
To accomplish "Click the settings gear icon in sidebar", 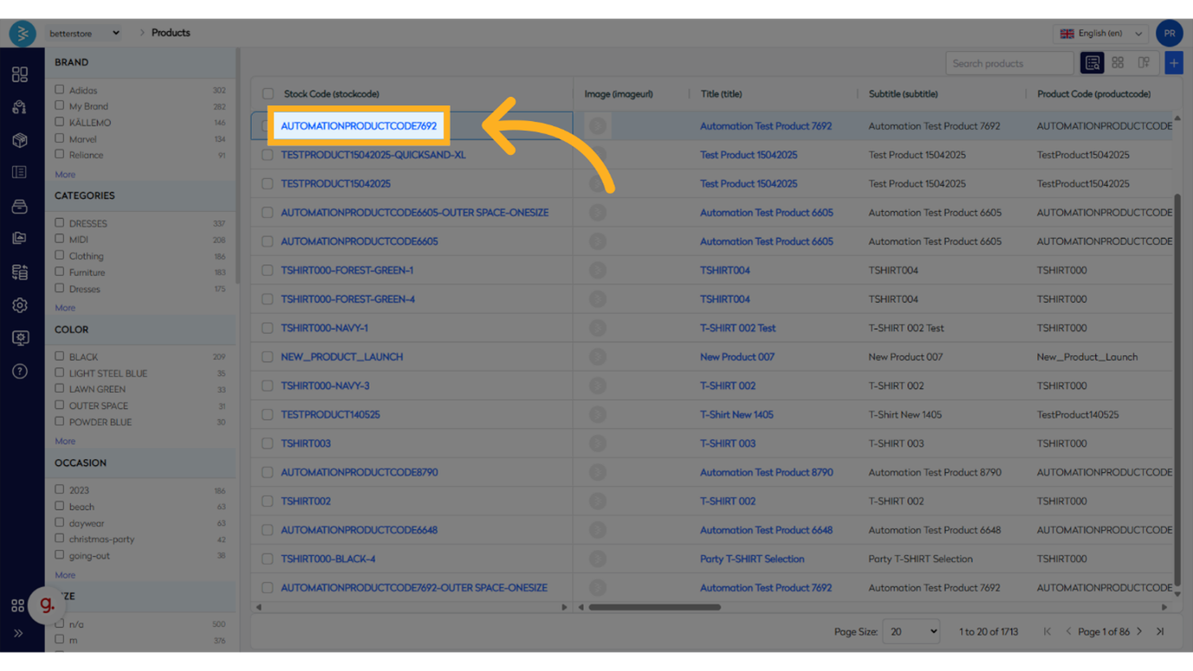I will coord(20,305).
